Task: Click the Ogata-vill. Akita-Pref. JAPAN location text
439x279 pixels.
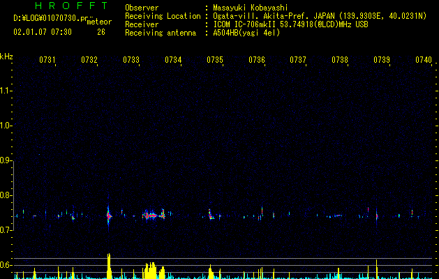Action: point(320,16)
